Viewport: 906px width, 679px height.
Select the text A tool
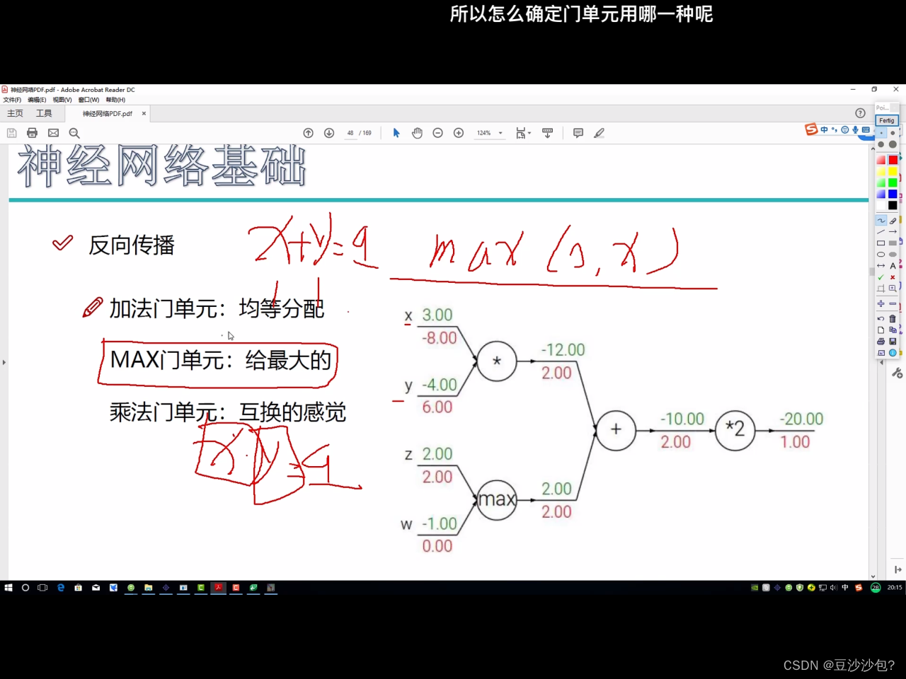point(893,266)
